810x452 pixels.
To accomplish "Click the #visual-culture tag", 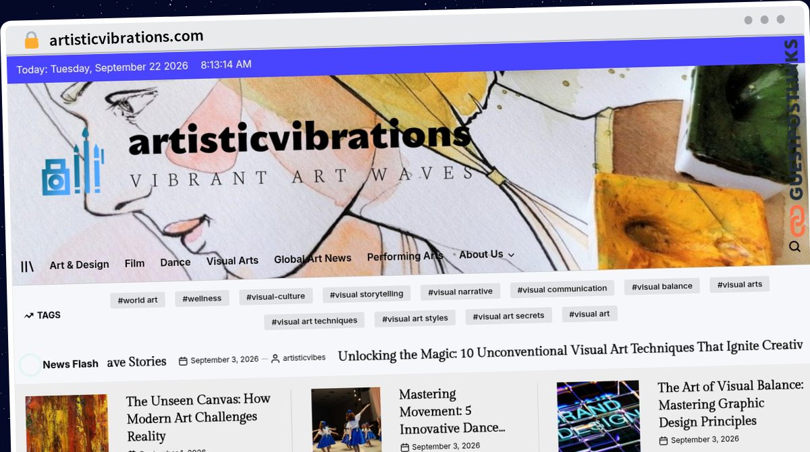I will [x=275, y=296].
